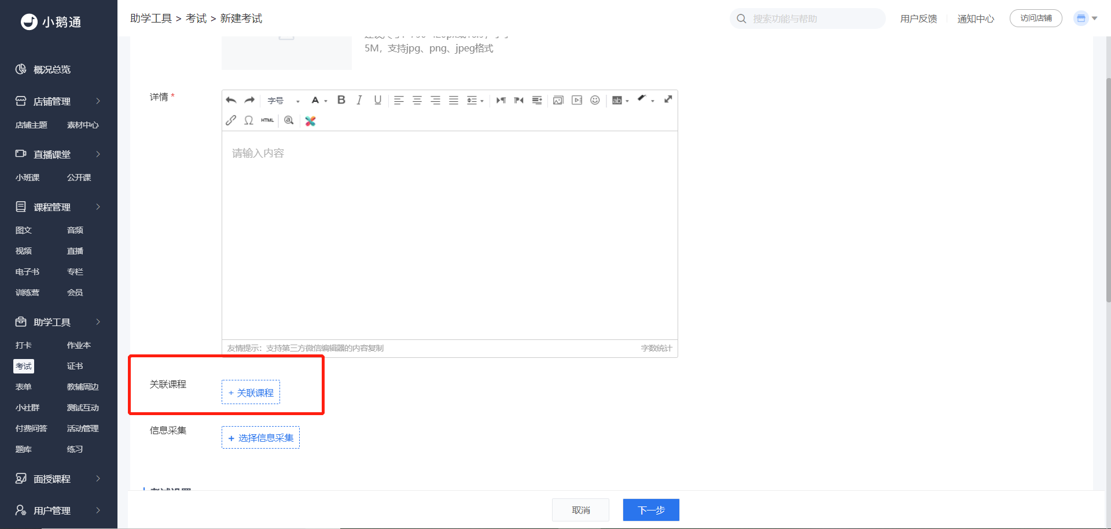Toggle bold formatting in the editor

click(x=341, y=100)
